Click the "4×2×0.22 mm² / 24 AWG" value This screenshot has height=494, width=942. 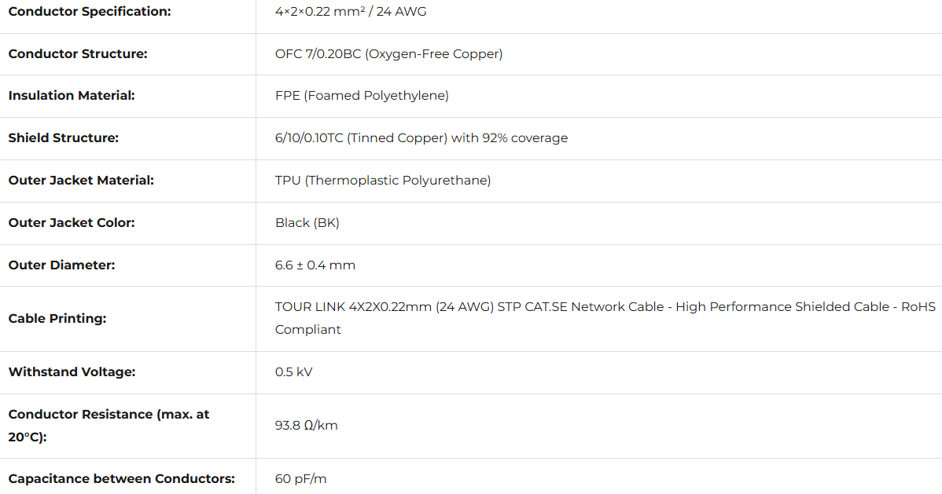(x=351, y=12)
